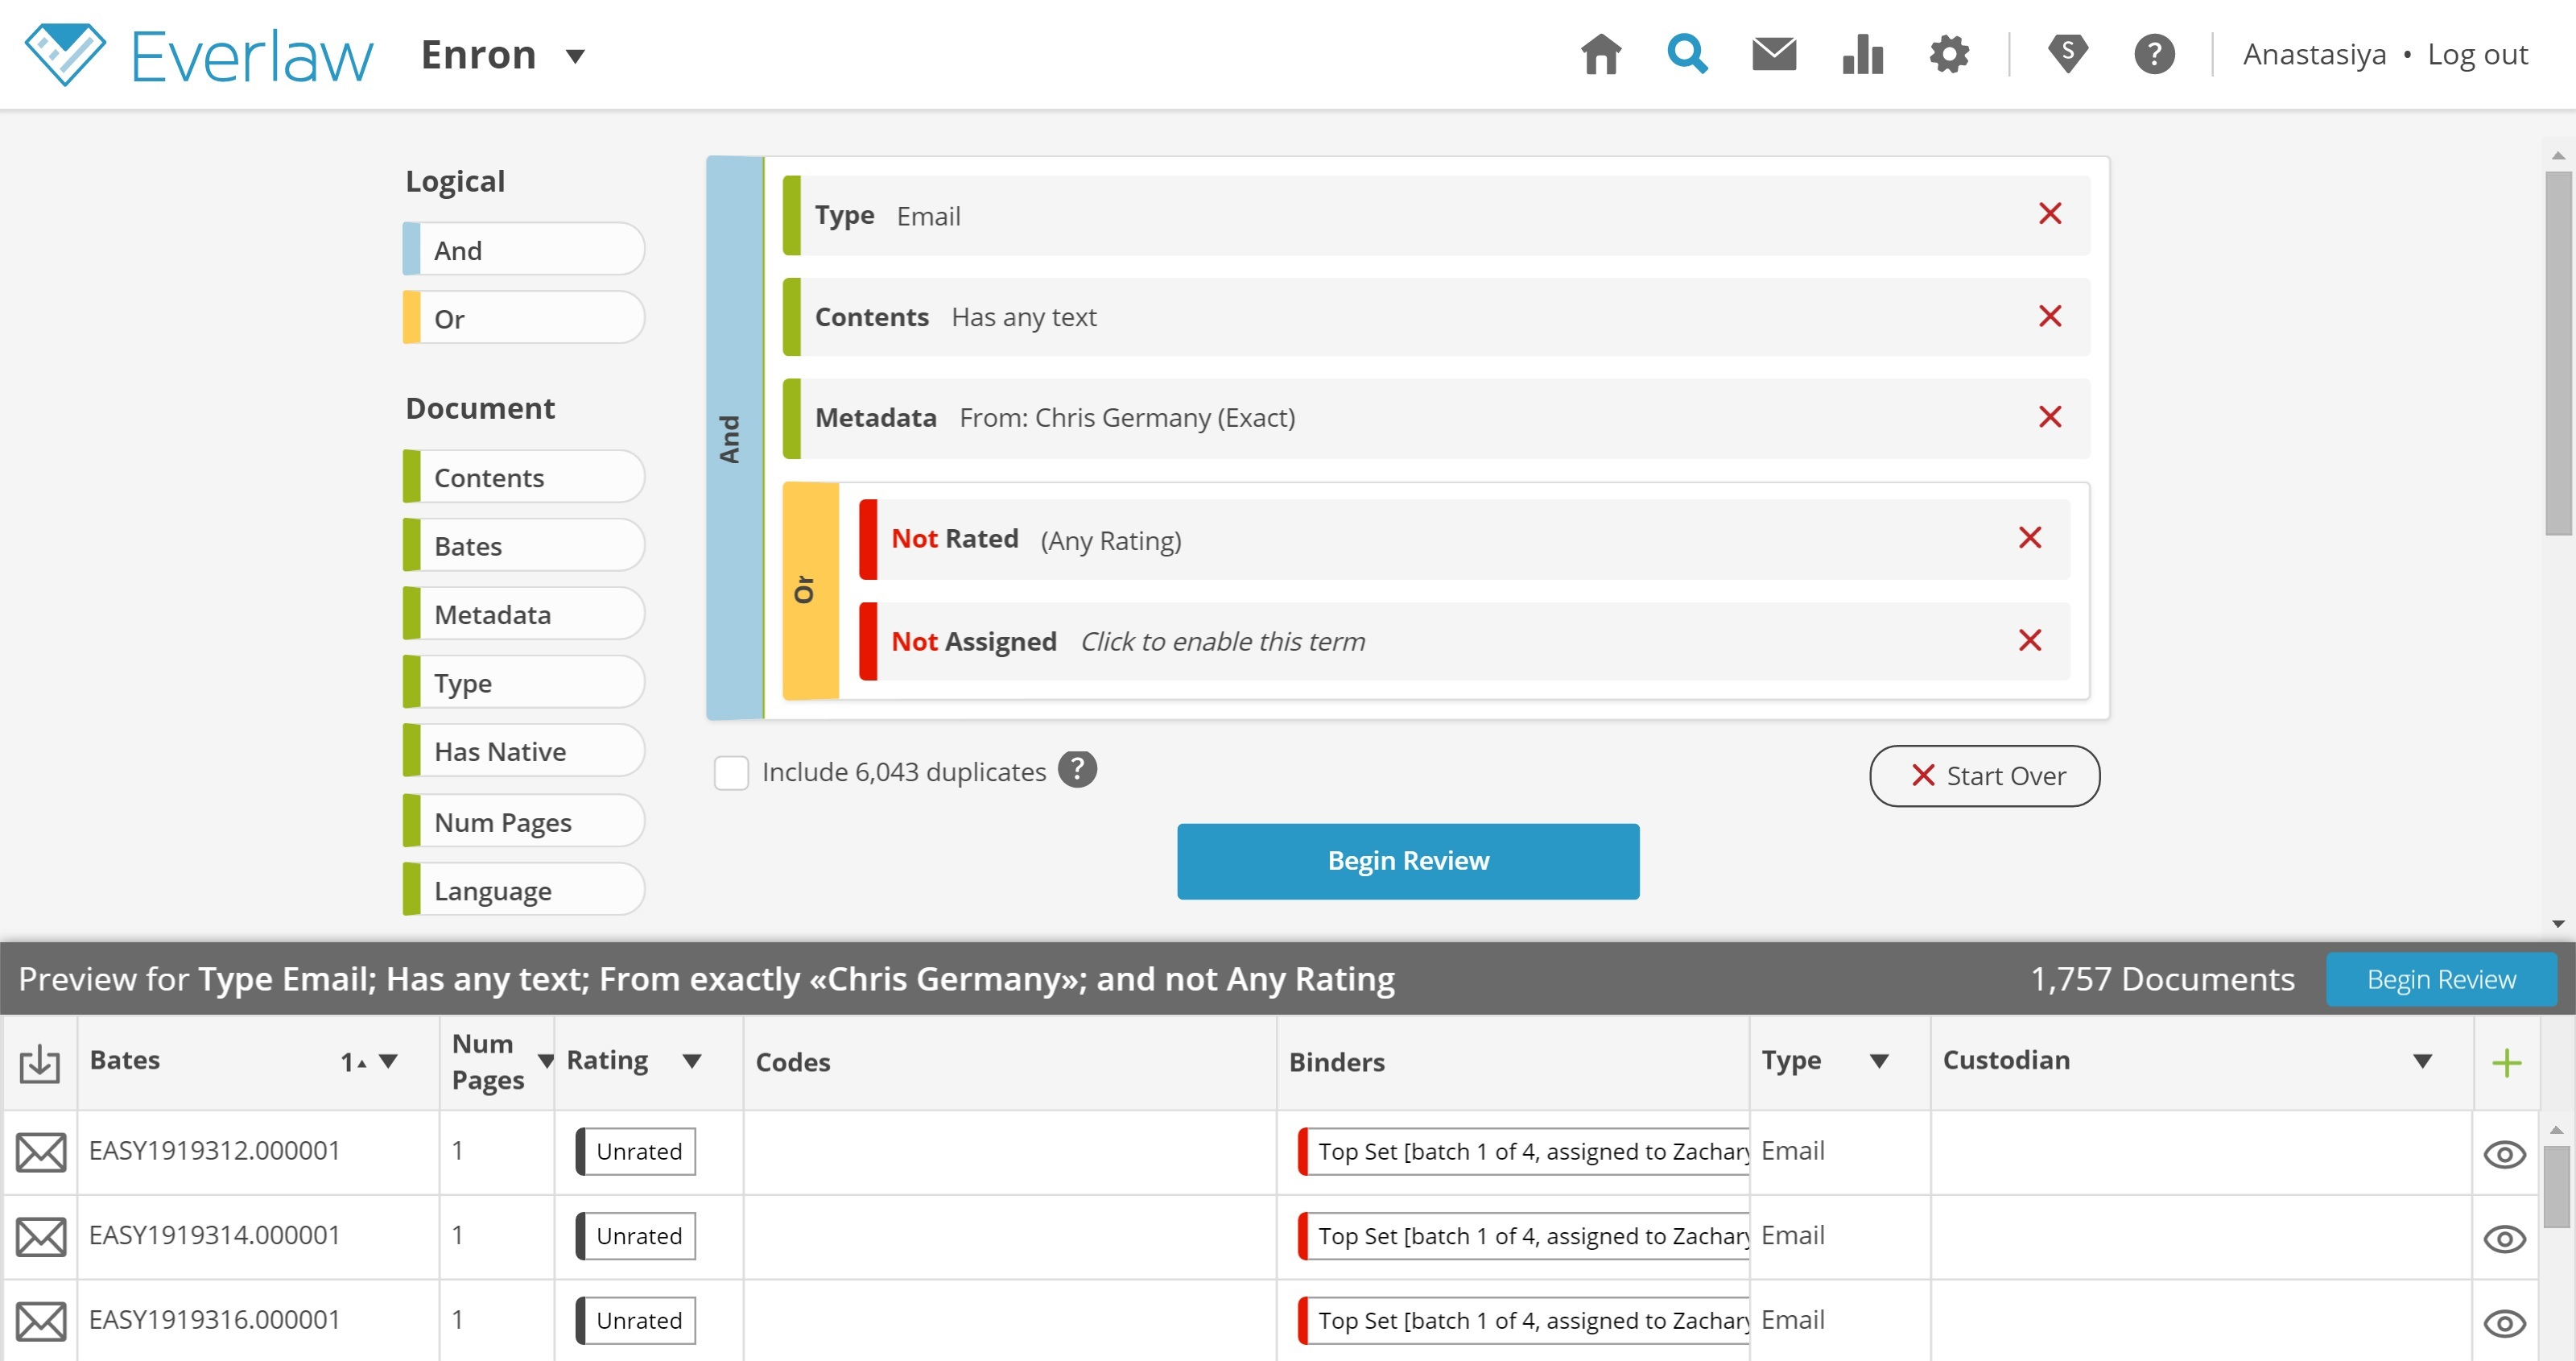
Task: Click the large Begin Review button
Action: coord(1407,861)
